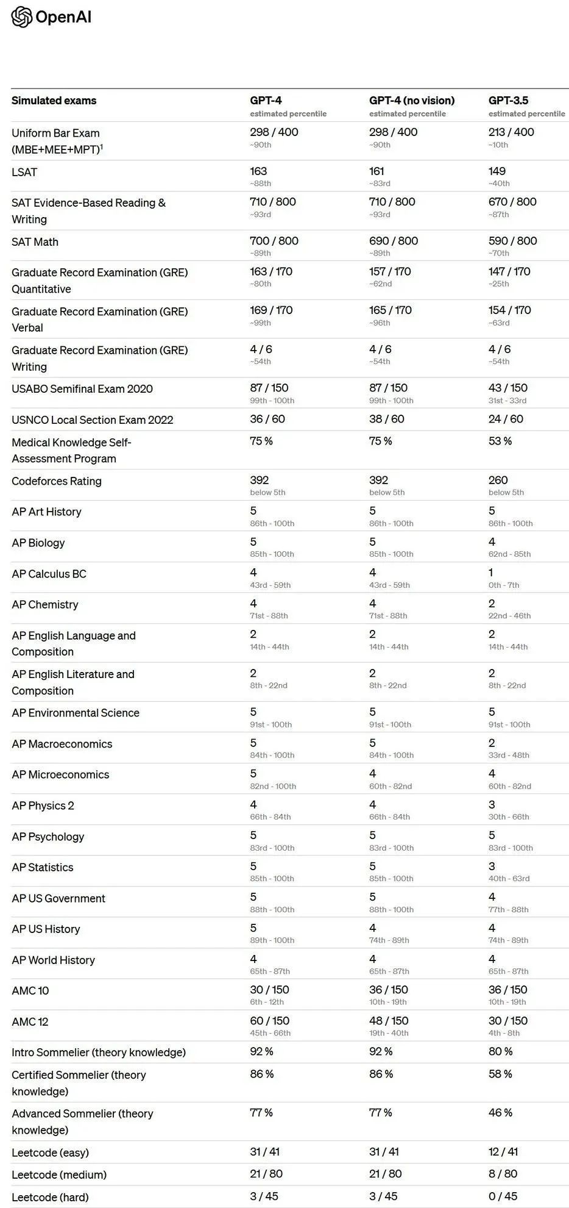Click the GPT-3.5 column header
This screenshot has width=569, height=1208.
coord(509,101)
